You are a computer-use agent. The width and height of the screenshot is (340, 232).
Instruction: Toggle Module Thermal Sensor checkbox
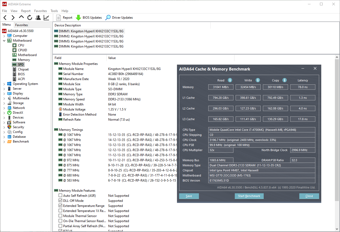pyautogui.click(x=61, y=216)
